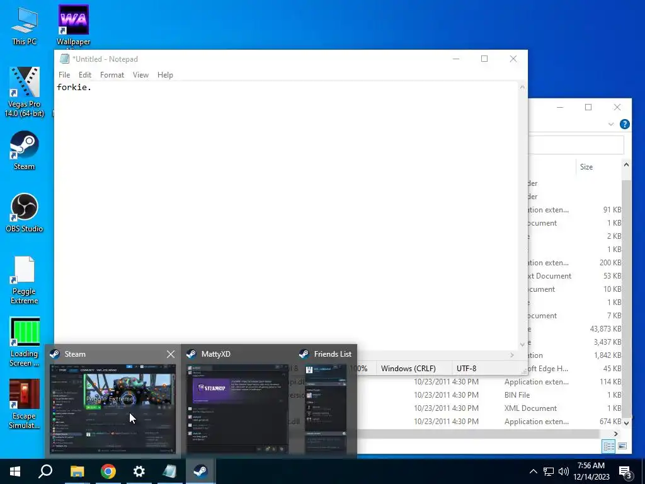Click the Size column header in File Explorer
Viewport: 645px width, 484px height.
tap(586, 166)
